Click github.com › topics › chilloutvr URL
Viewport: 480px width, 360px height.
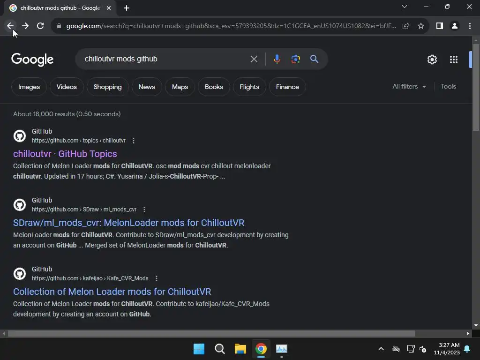click(x=79, y=141)
